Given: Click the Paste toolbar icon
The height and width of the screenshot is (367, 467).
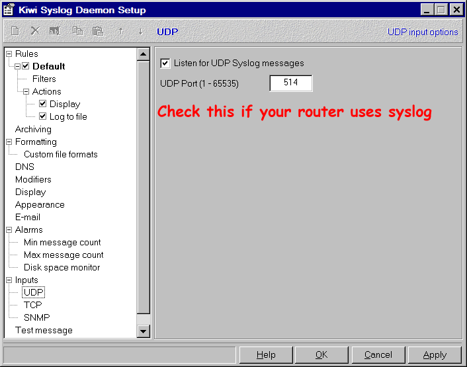Looking at the screenshot, I should tap(98, 31).
